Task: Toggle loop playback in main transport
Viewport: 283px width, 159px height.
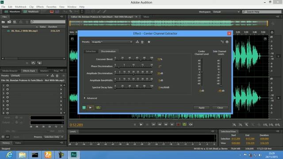Action: point(184,125)
